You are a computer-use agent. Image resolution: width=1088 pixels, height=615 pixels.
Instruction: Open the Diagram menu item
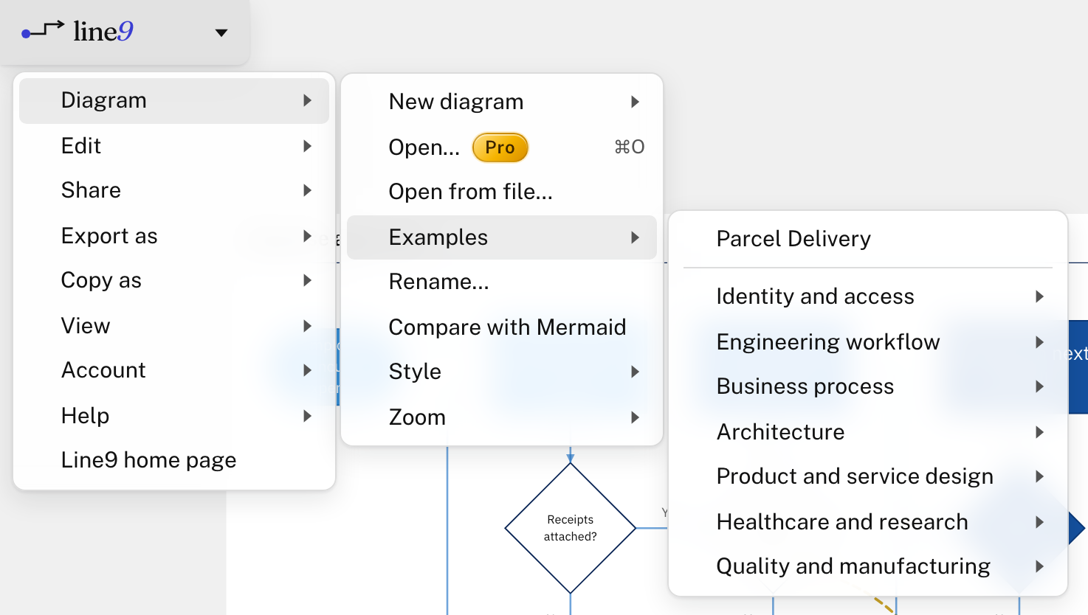pos(174,100)
